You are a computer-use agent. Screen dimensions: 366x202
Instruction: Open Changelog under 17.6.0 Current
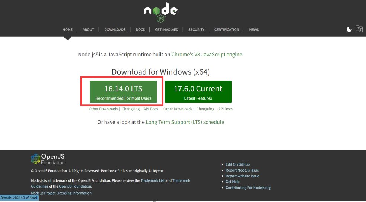coord(205,109)
